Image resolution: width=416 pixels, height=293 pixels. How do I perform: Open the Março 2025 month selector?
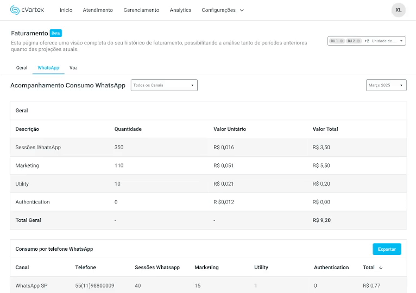[x=386, y=85]
